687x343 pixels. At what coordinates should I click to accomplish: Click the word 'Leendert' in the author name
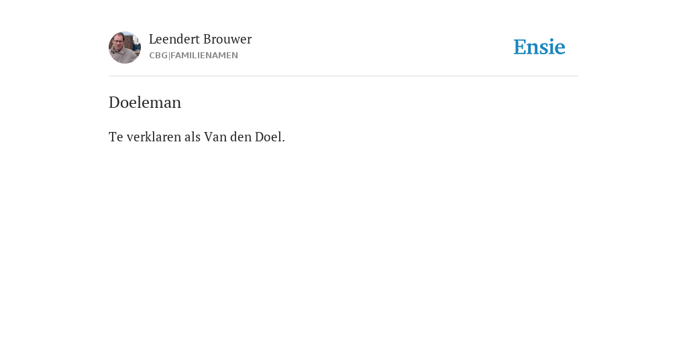pyautogui.click(x=174, y=40)
